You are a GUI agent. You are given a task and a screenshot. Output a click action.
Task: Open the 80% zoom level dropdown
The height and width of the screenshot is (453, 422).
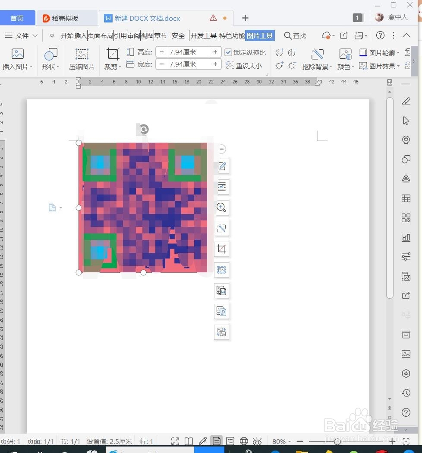pos(289,441)
